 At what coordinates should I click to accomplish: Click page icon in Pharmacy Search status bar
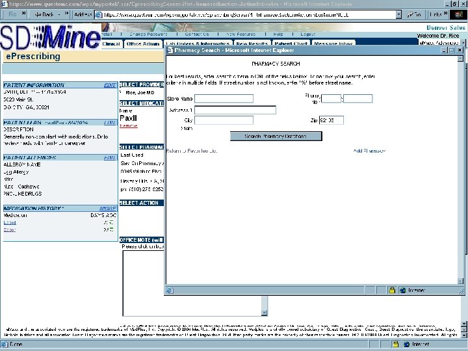pyautogui.click(x=170, y=290)
